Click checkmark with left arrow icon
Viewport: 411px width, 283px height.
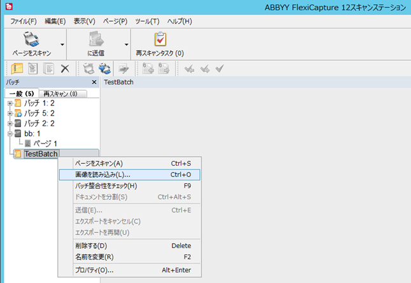click(x=189, y=69)
